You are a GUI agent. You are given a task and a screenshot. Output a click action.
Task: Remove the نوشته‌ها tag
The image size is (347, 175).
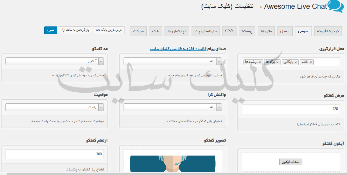[x=260, y=62]
